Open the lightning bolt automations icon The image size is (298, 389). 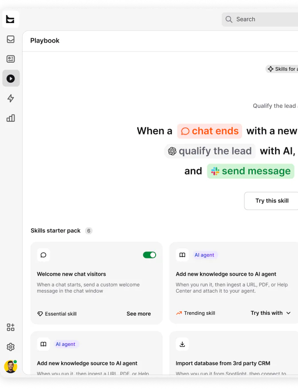pos(11,98)
